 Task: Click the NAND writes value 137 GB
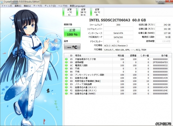tap(163, 33)
